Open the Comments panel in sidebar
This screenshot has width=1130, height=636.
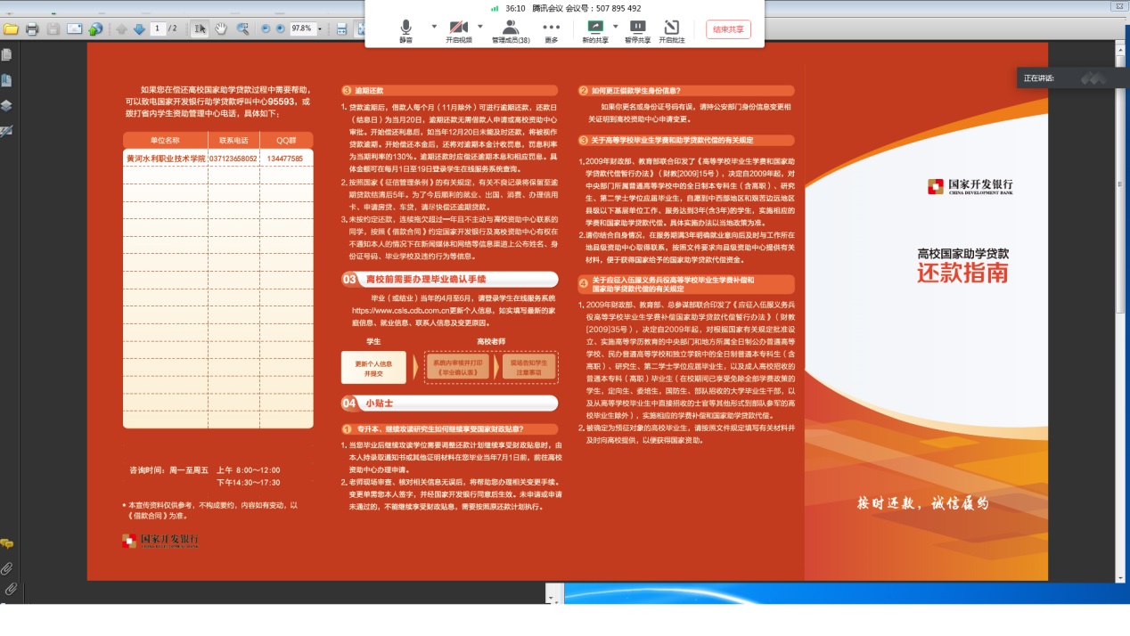coord(7,543)
